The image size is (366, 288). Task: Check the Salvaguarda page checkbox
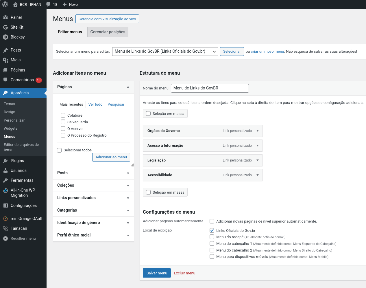[63, 122]
